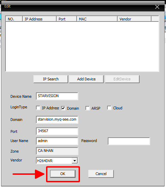Image resolution: width=166 pixels, height=187 pixels.
Task: Click the User Name field admin
Action: click(x=57, y=141)
